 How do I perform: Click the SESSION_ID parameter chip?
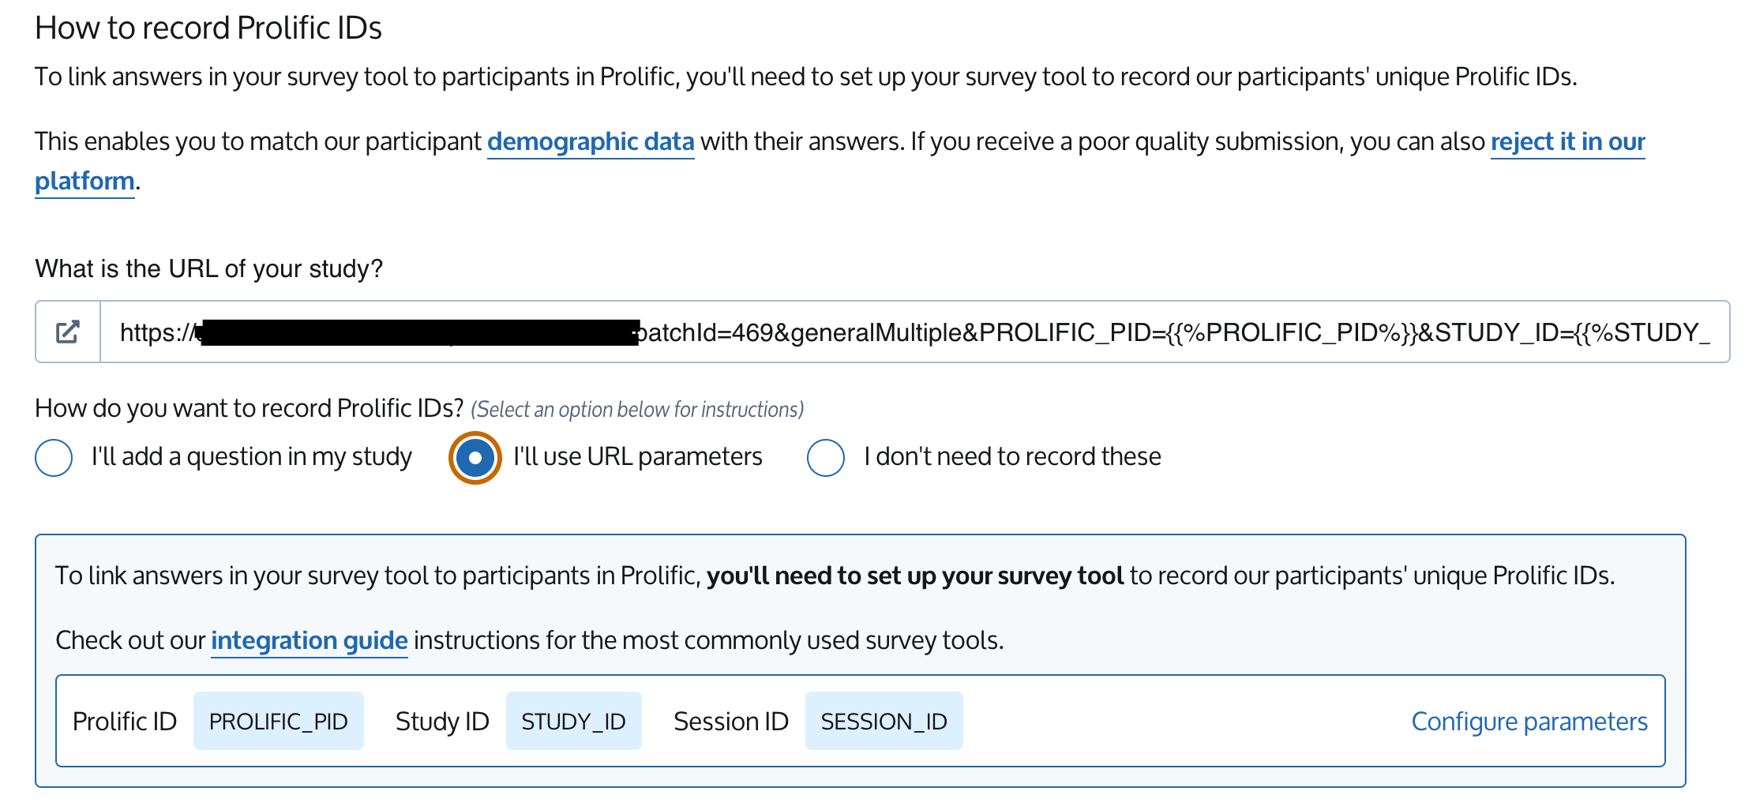coord(884,721)
